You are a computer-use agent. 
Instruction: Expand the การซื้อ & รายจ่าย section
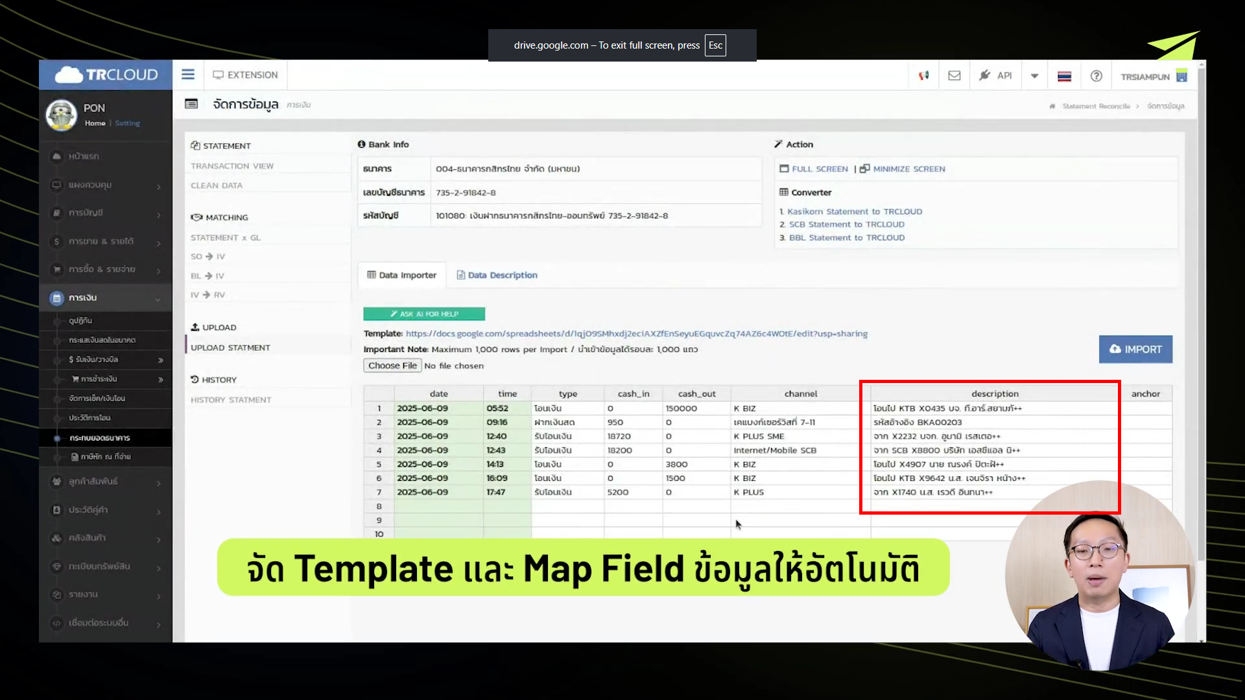(106, 269)
